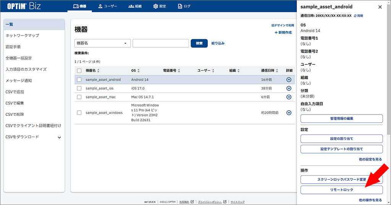The width and height of the screenshot is (391, 205).
Task: Open the 利用規約 footer link
Action: click(x=184, y=202)
